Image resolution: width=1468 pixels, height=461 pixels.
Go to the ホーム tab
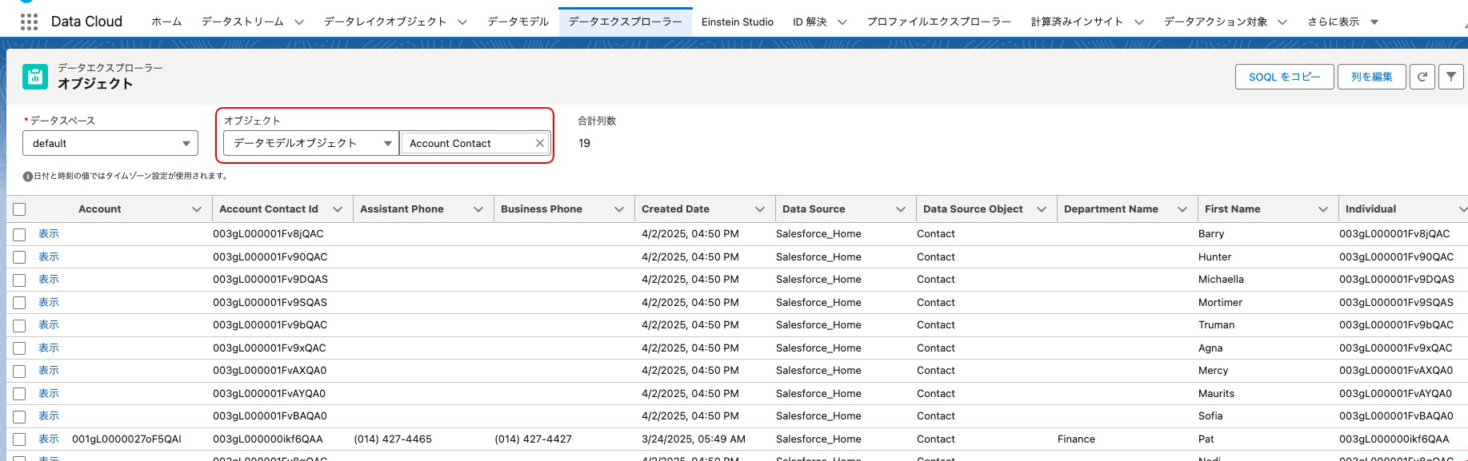coord(166,22)
